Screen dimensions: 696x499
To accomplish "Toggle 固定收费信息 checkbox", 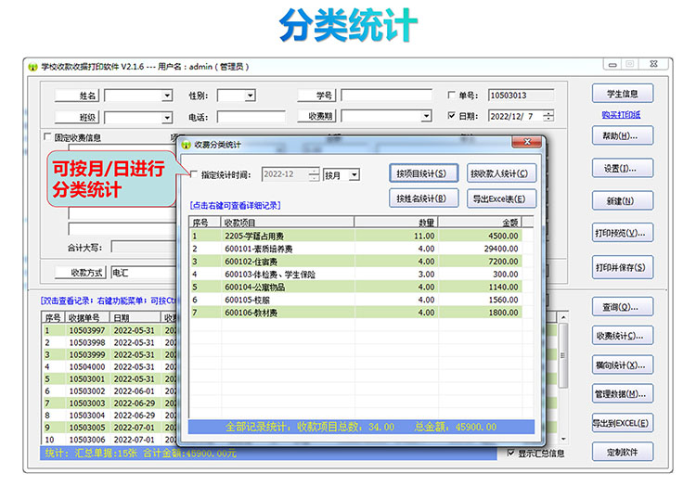I will [47, 136].
